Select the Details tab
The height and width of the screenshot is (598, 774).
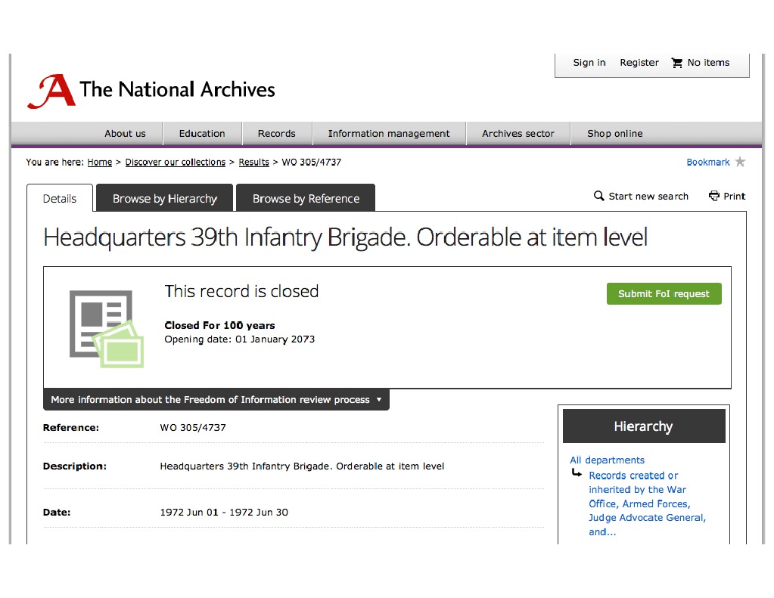pos(60,198)
